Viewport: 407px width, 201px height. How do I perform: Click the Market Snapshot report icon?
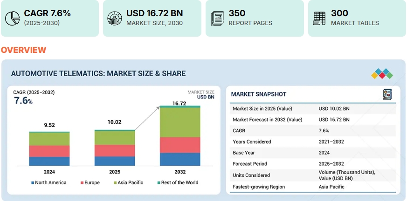[x=387, y=94]
